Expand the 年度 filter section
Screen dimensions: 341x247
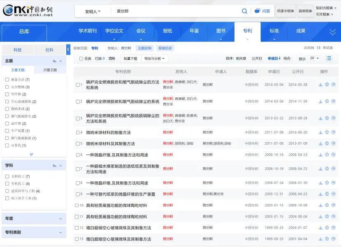[x=33, y=217]
